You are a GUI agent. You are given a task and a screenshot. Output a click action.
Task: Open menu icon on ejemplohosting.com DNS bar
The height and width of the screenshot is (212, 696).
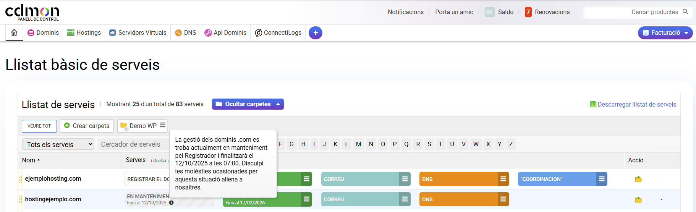pos(503,179)
